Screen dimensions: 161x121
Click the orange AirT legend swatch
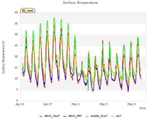[x=113, y=116]
